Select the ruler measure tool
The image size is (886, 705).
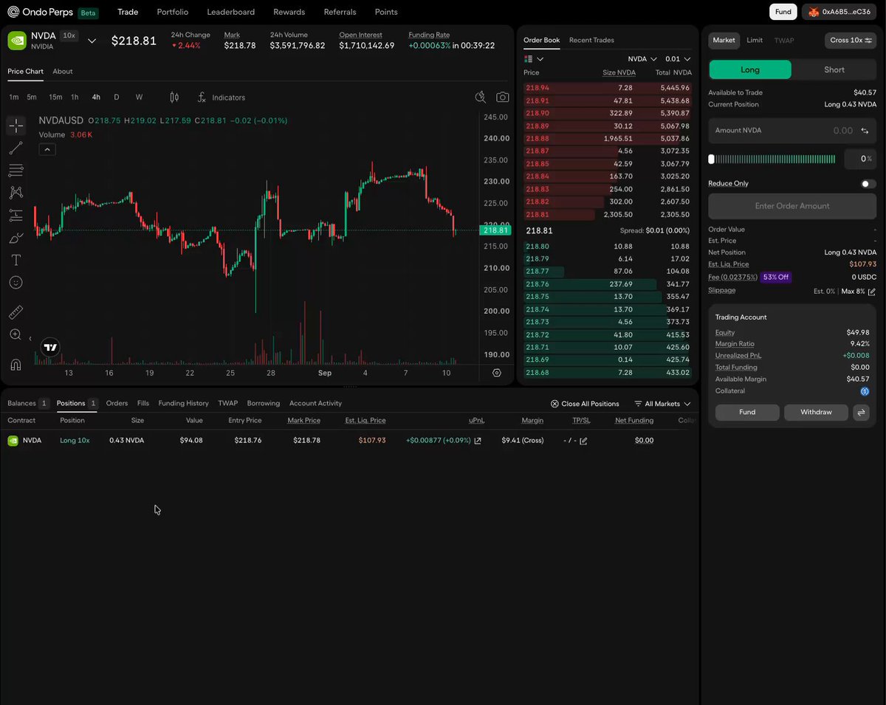pyautogui.click(x=16, y=312)
